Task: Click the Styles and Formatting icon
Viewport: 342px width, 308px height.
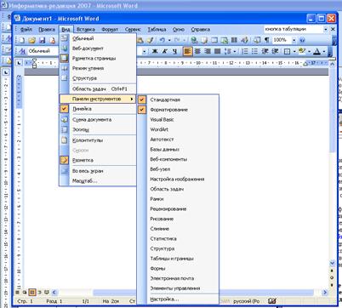Action: 22,51
